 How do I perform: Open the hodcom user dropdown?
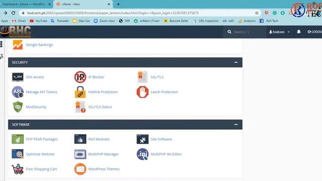[279, 32]
